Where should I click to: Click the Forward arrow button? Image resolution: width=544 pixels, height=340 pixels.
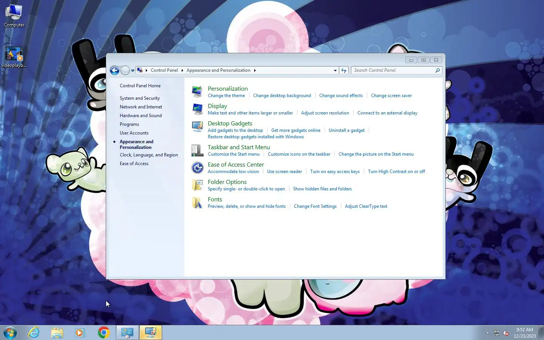[125, 70]
